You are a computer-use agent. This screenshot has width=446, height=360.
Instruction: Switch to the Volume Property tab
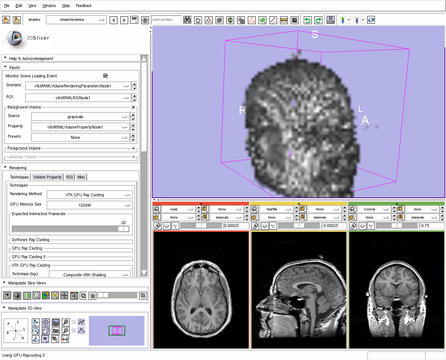pyautogui.click(x=47, y=177)
